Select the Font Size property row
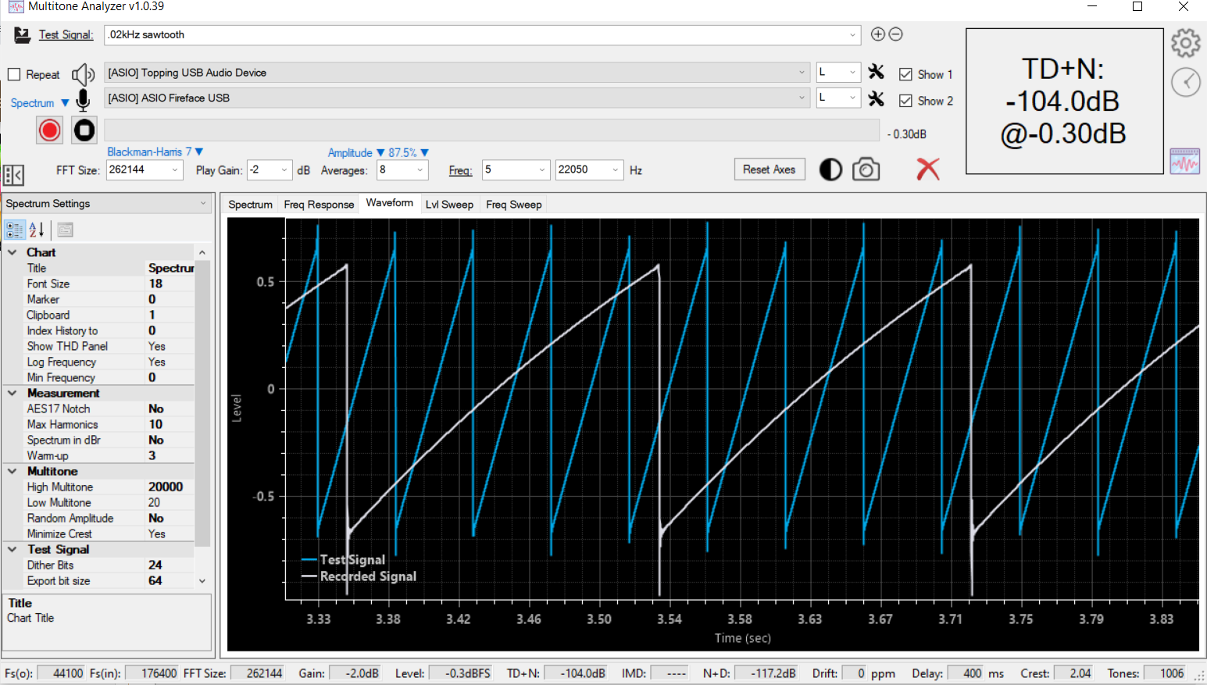The image size is (1207, 685). [x=99, y=284]
